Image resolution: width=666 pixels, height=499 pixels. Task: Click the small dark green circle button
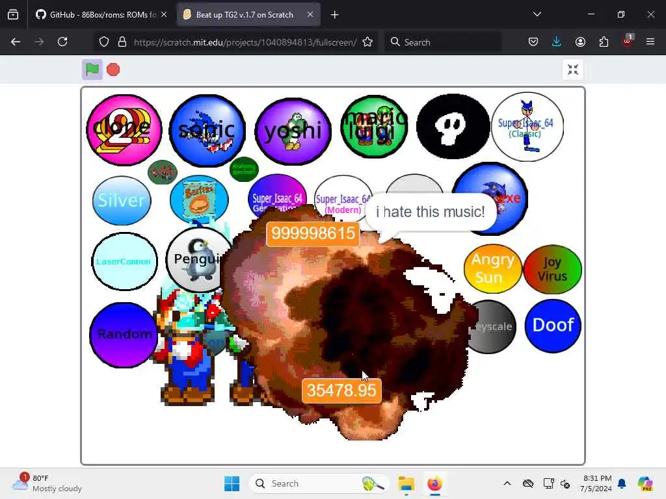[244, 169]
